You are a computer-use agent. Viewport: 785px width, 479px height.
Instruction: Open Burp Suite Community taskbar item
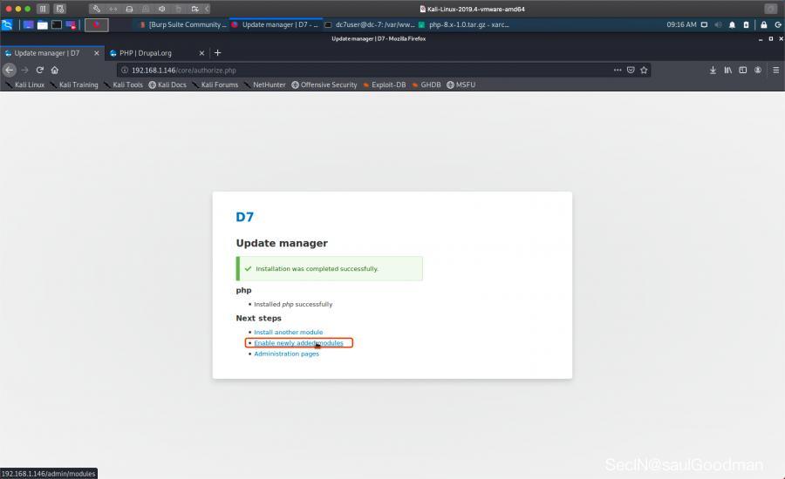click(181, 24)
